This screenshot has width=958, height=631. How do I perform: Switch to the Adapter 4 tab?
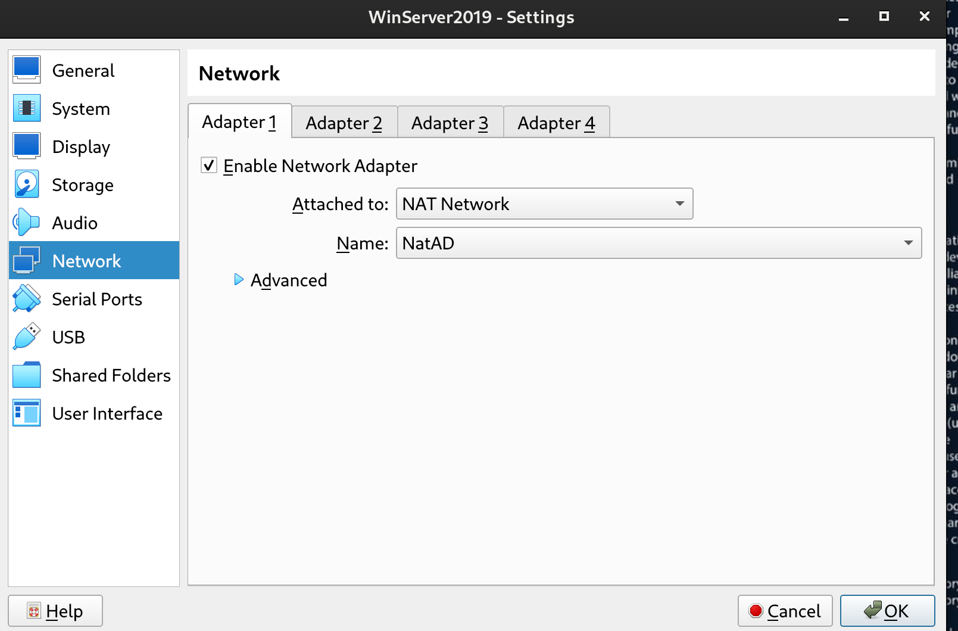(556, 123)
